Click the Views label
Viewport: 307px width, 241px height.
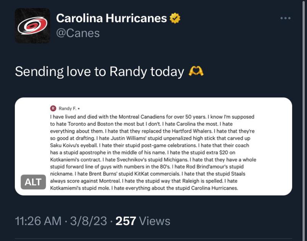pos(155,221)
